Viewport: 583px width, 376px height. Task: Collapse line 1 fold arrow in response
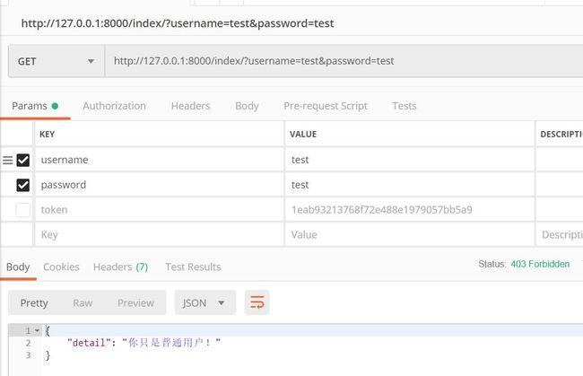[37, 330]
